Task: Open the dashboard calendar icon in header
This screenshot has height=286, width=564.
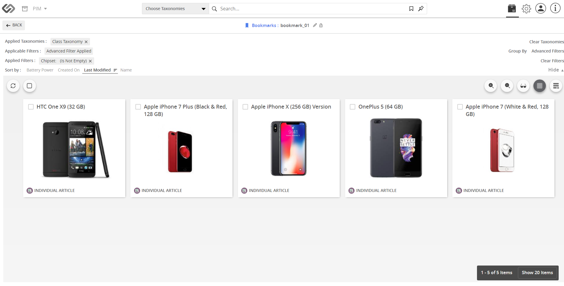Action: [512, 9]
